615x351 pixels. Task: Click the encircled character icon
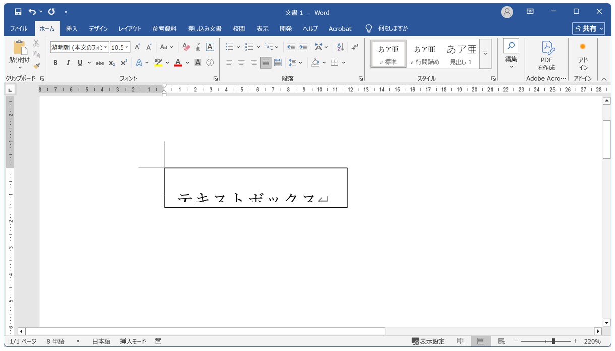[x=210, y=63]
